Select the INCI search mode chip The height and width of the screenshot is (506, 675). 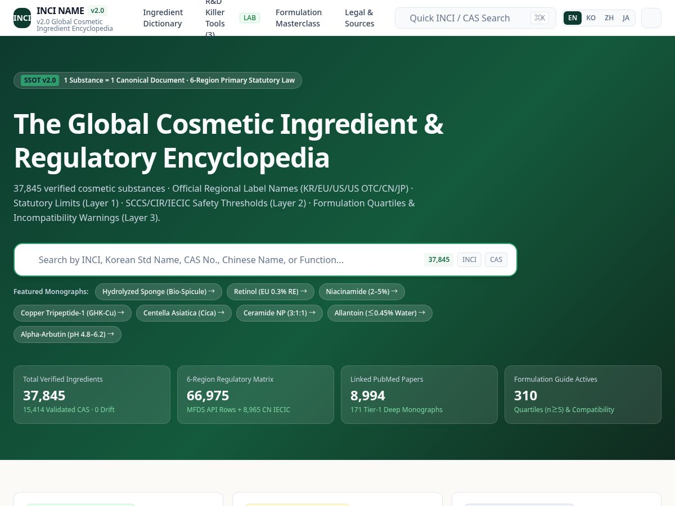coord(469,260)
